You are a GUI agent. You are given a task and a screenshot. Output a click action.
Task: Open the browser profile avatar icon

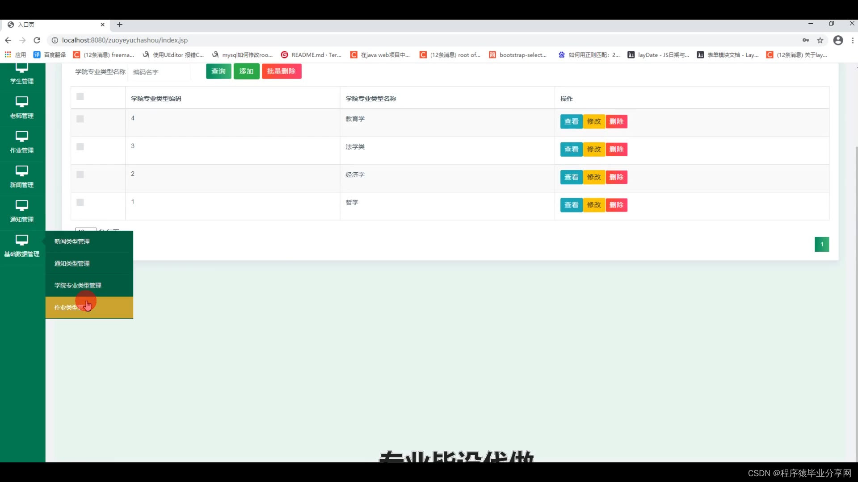pyautogui.click(x=838, y=40)
